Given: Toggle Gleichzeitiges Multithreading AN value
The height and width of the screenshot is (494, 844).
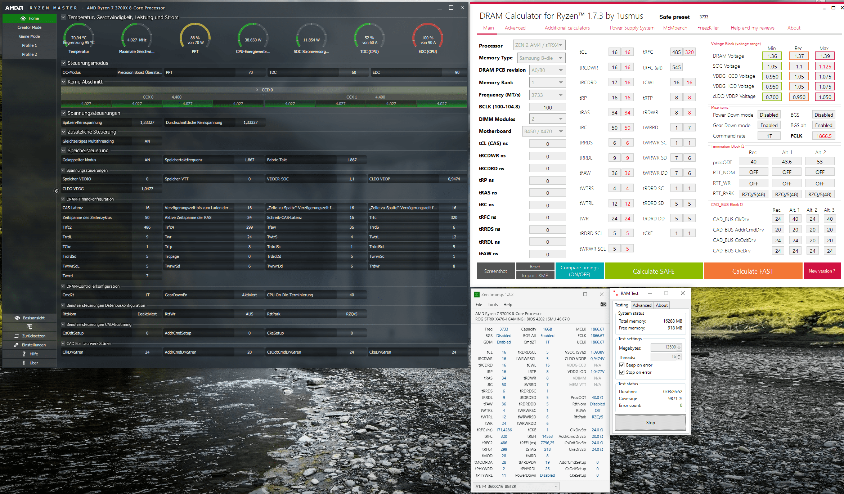Looking at the screenshot, I should 147,141.
